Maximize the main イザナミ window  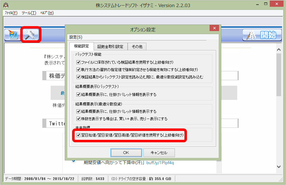click(x=265, y=4)
